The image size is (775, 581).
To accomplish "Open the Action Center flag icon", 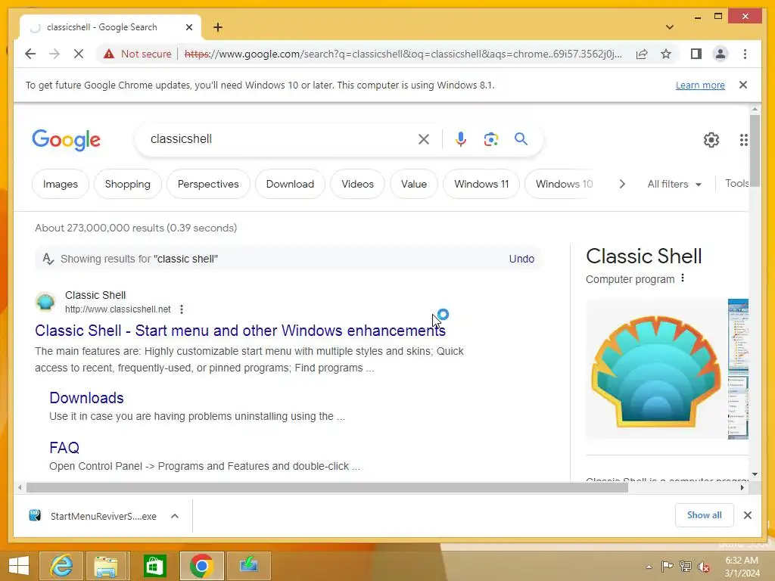I will 667,567.
